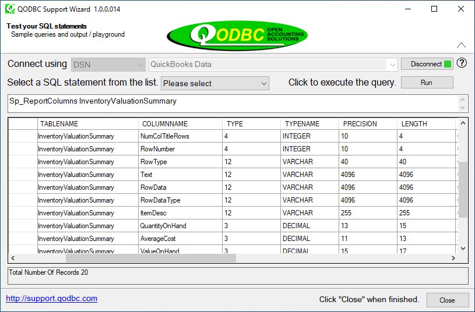Viewport: 475px width, 312px height.
Task: Select the RowDataType cell
Action: (x=180, y=200)
